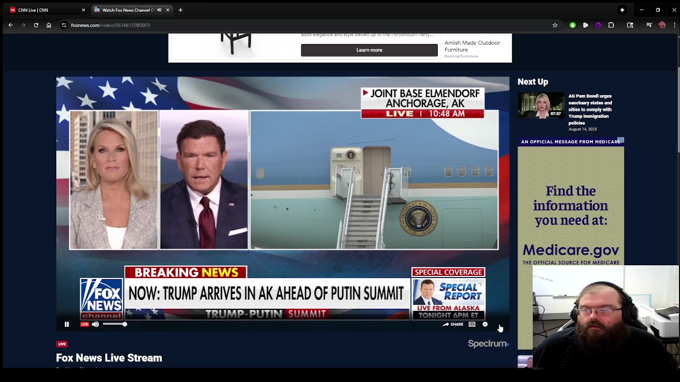The width and height of the screenshot is (680, 382).
Task: Click the Learn more ad button
Action: coord(369,50)
